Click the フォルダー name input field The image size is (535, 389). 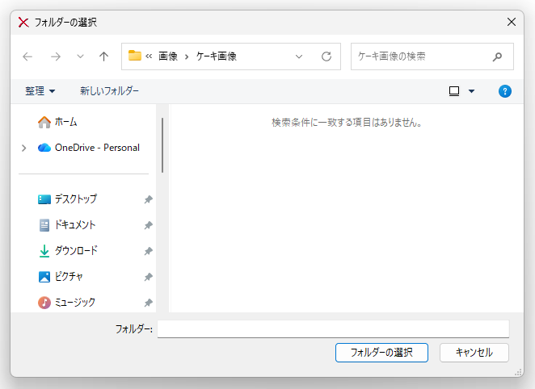point(333,328)
